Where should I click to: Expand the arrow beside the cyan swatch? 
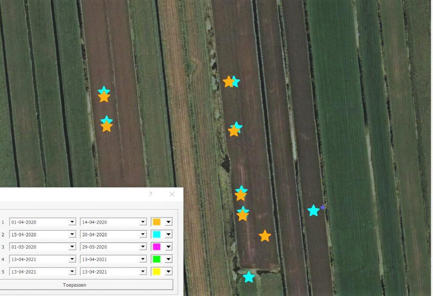tap(168, 234)
